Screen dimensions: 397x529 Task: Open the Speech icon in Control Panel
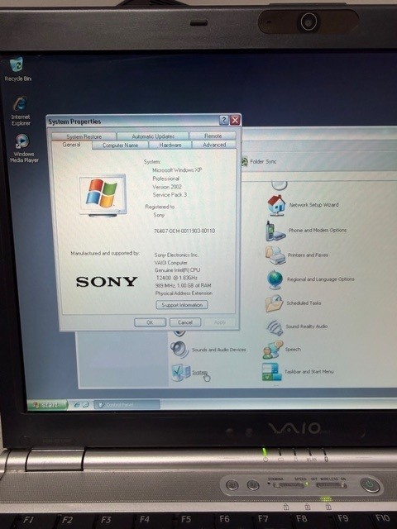(272, 350)
